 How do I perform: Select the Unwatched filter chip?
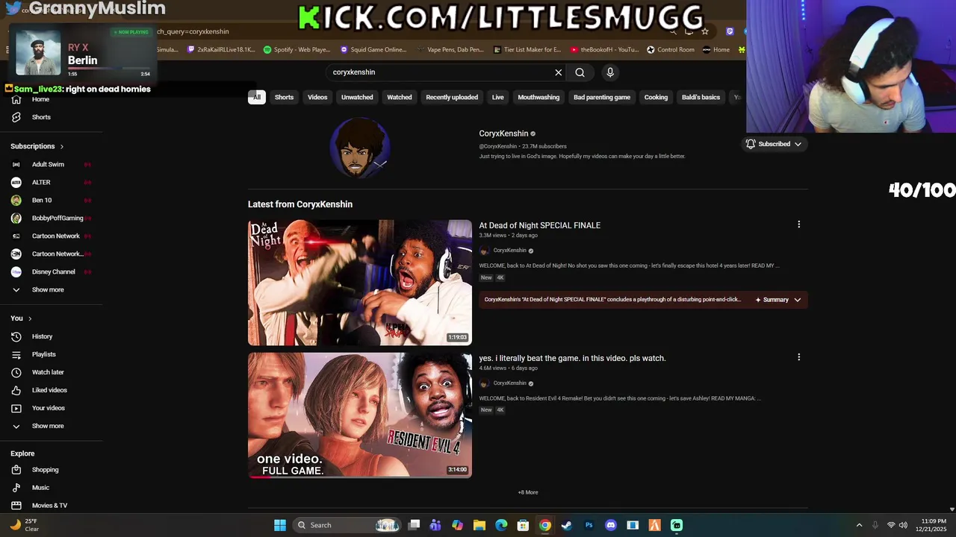tap(357, 97)
